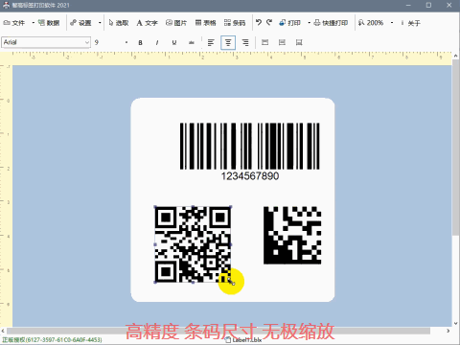460x345 pixels.
Task: Open the 设置 (Settings) menu
Action: pyautogui.click(x=80, y=23)
